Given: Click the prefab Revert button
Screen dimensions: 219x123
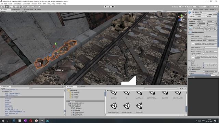Looking at the screenshot, I should [x=209, y=16].
